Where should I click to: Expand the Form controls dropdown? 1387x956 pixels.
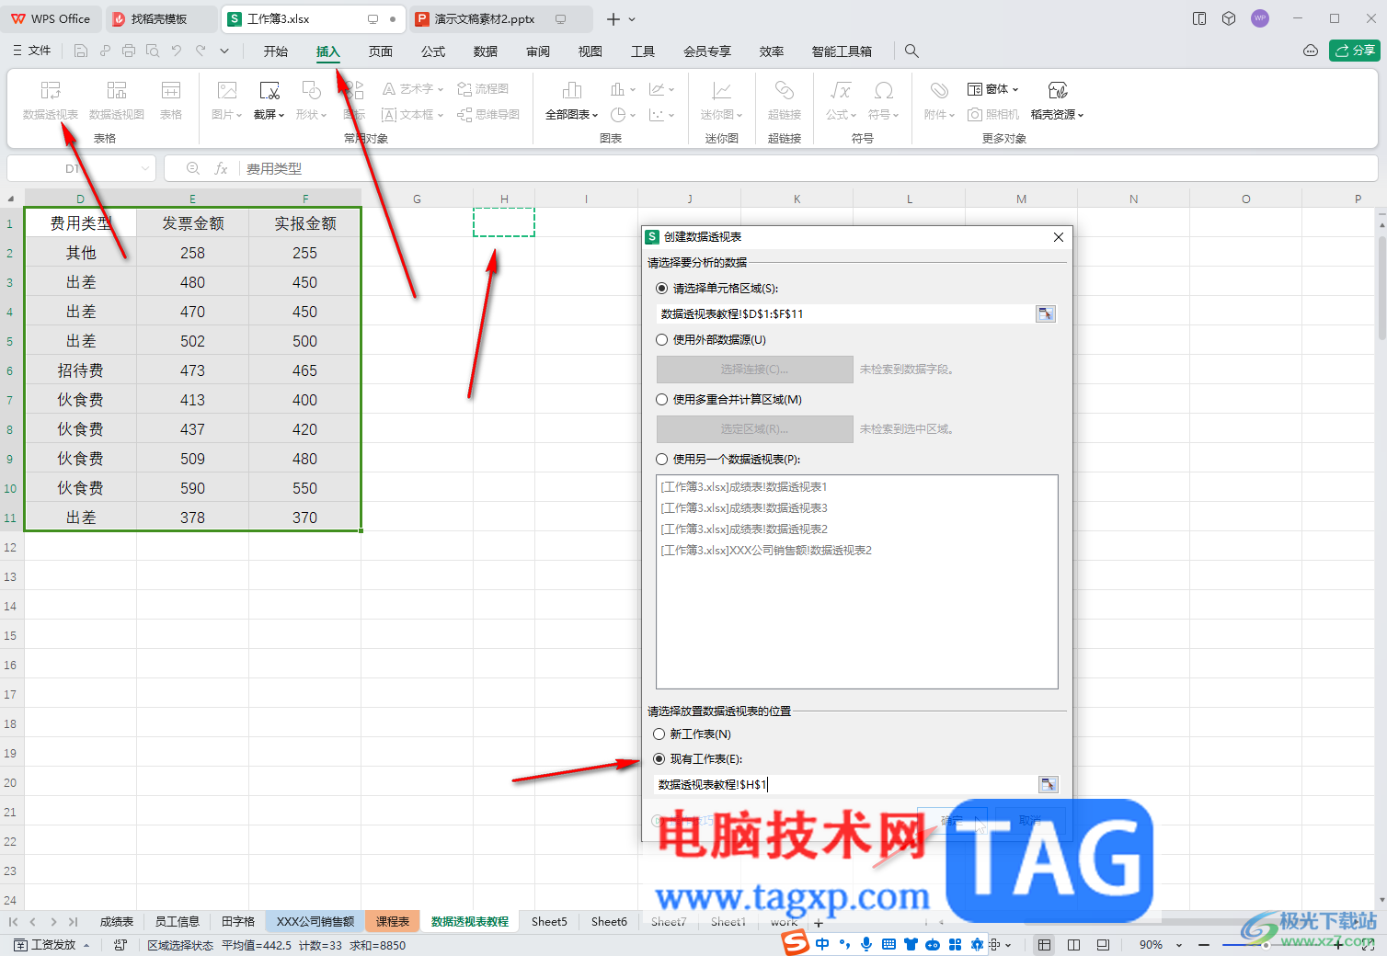1015,89
